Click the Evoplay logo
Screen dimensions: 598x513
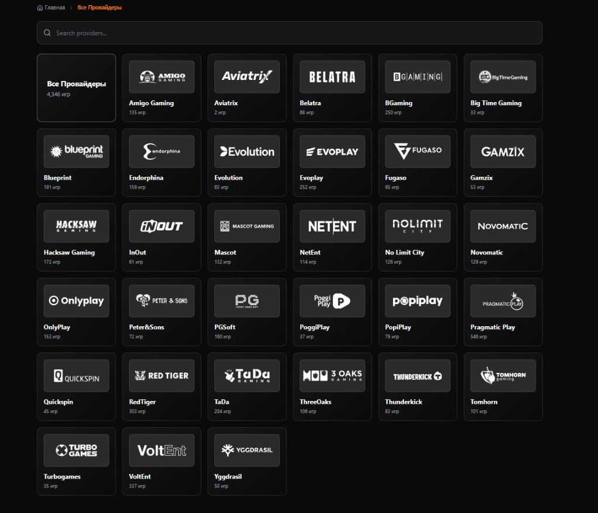pos(332,151)
